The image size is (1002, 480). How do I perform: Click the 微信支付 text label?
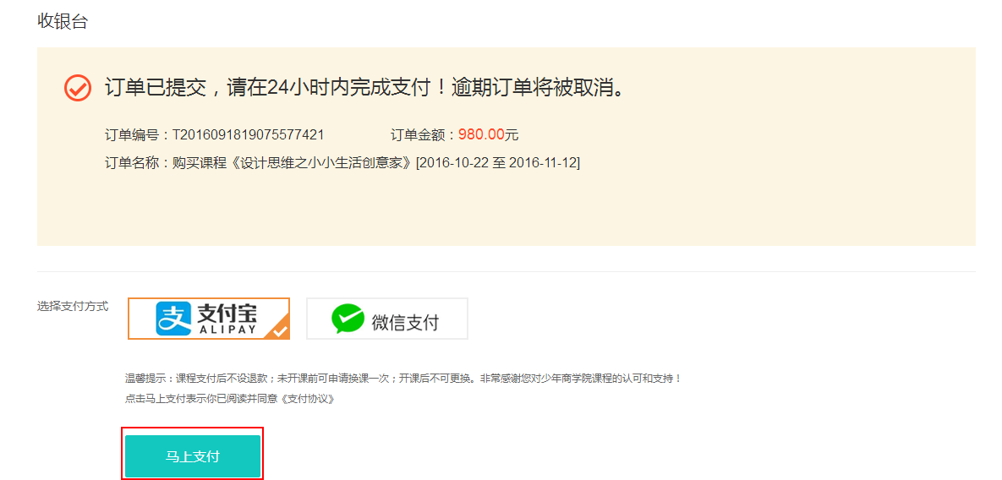pos(406,321)
